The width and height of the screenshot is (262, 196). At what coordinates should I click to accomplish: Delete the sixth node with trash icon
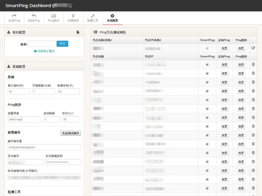[253, 109]
